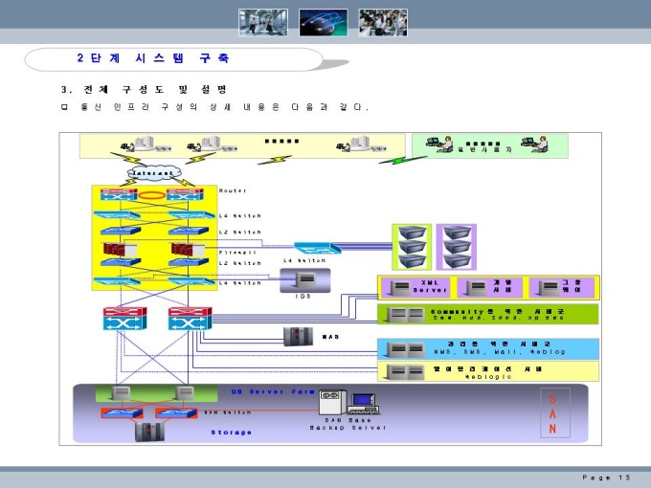Click the red ring between the two routers
This screenshot has width=651, height=488.
click(x=151, y=195)
